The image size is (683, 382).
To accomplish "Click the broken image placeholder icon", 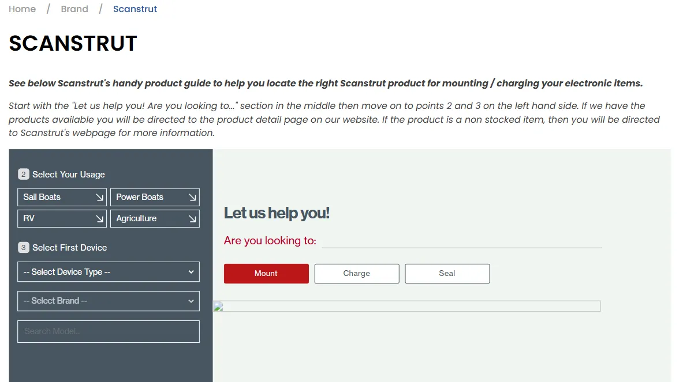I will coord(218,306).
